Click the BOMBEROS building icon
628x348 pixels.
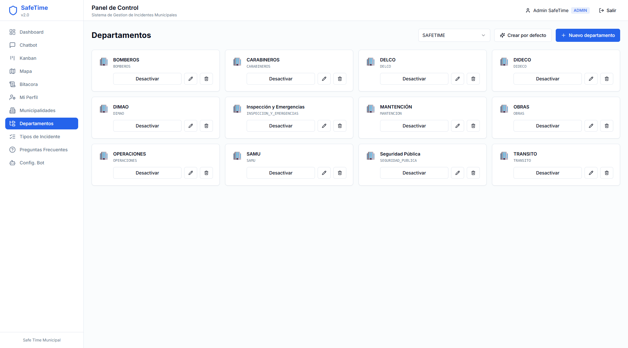(104, 62)
